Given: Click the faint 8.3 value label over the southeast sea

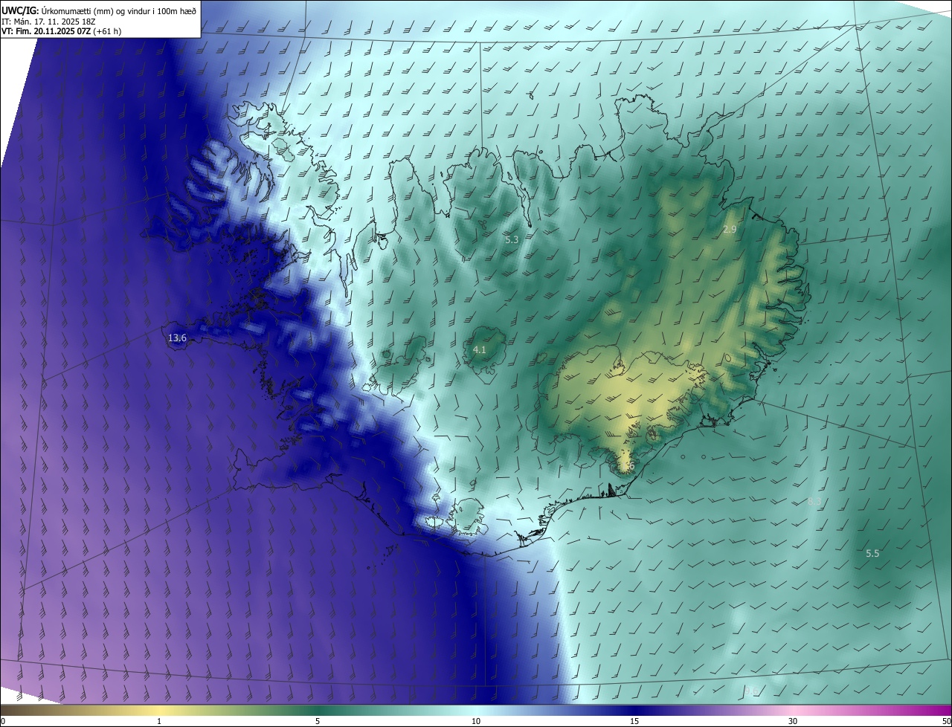Looking at the screenshot, I should 814,502.
